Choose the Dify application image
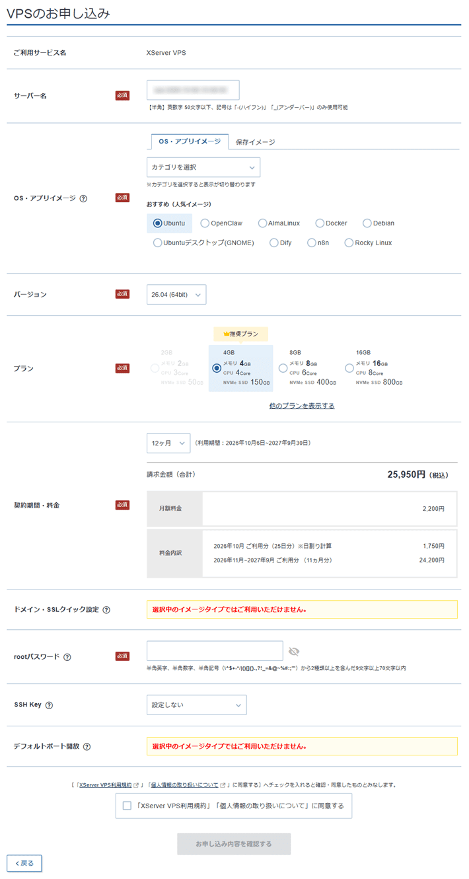The height and width of the screenshot is (879, 469). point(274,243)
